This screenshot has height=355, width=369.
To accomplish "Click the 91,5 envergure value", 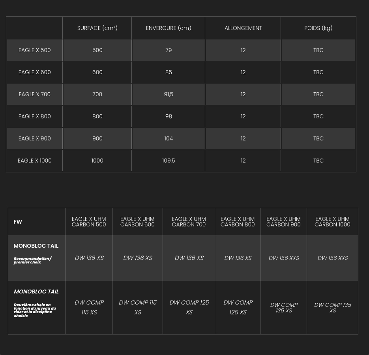I will (x=169, y=94).
